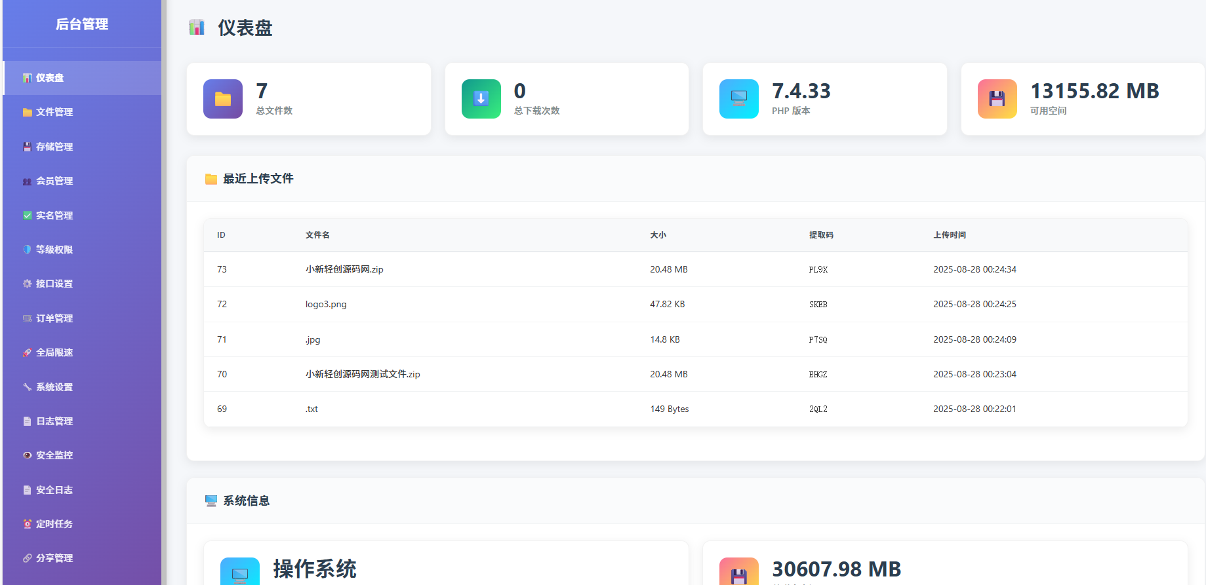Click extraction code EHGZ
1206x585 pixels.
point(818,374)
